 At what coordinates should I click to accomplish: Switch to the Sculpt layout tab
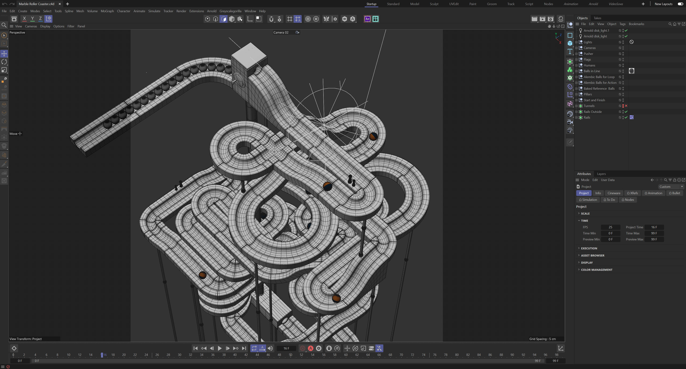[434, 4]
